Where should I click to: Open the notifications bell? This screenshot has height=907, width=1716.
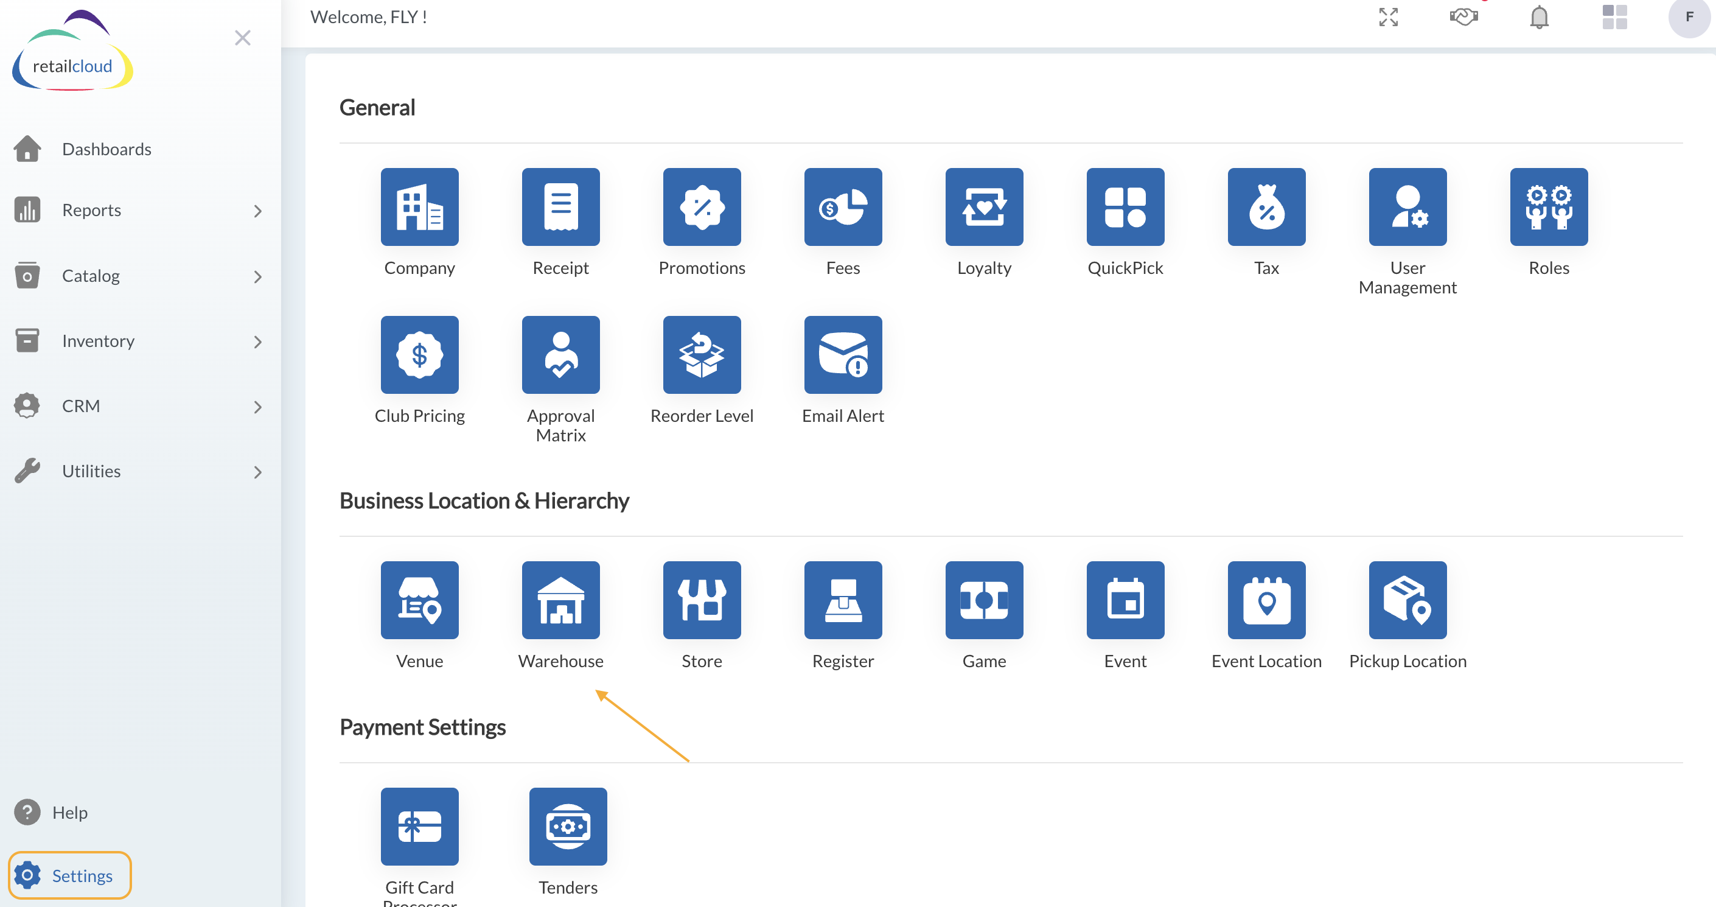tap(1540, 16)
